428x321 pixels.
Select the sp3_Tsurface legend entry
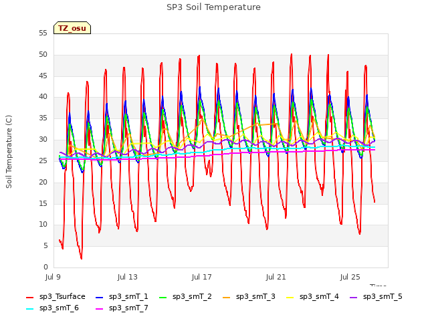pos(56,297)
